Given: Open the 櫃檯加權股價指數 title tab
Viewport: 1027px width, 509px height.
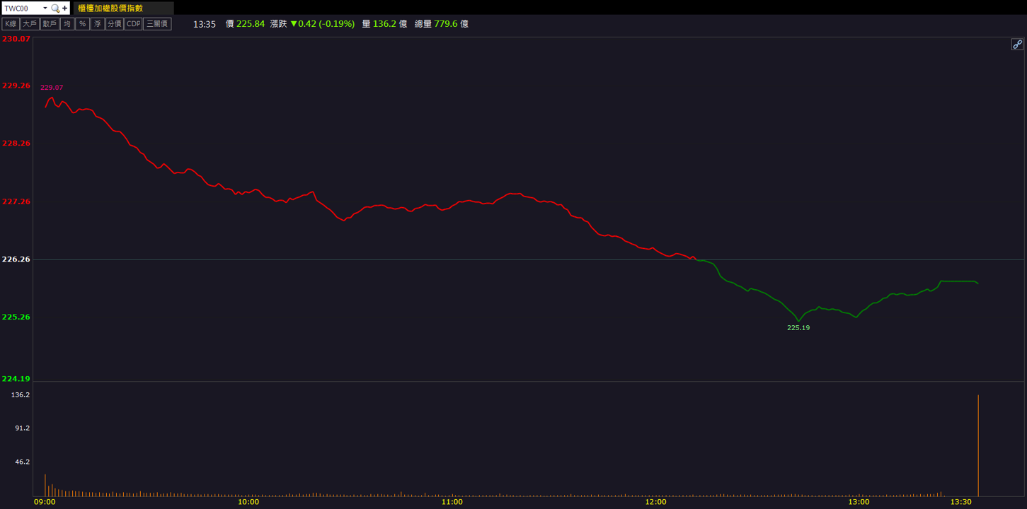Looking at the screenshot, I should 123,8.
